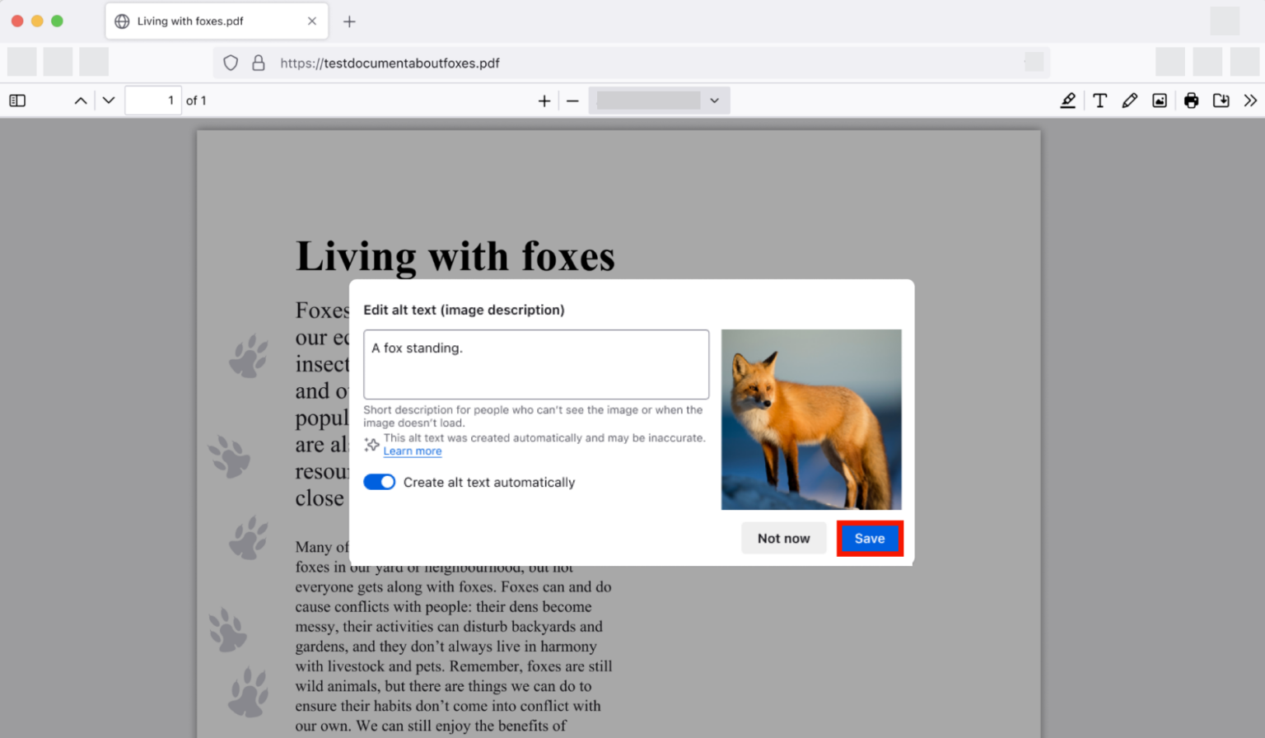
Task: Select the Highlight tool
Action: click(1068, 100)
